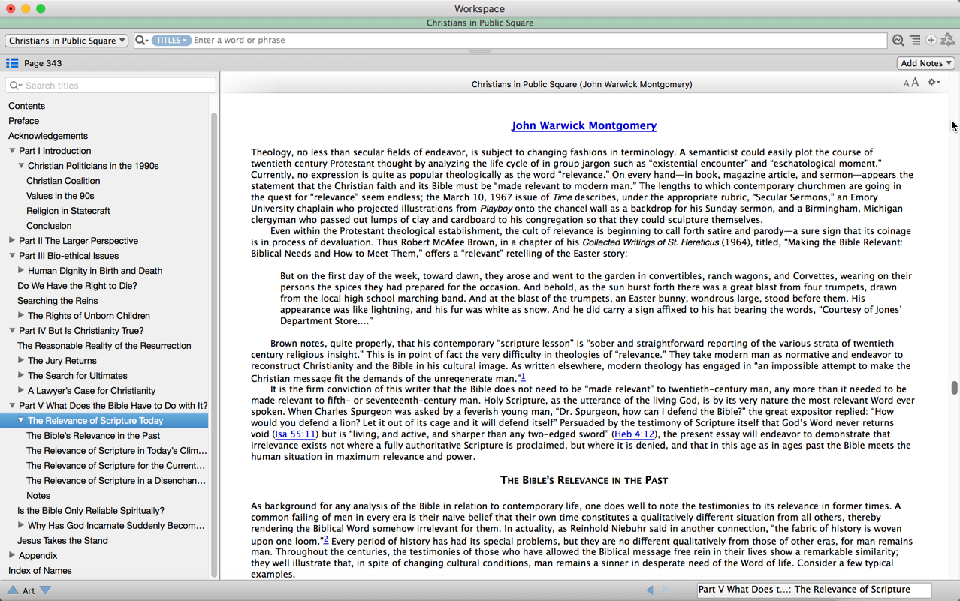Collapse Part I Introduction

tap(12, 151)
